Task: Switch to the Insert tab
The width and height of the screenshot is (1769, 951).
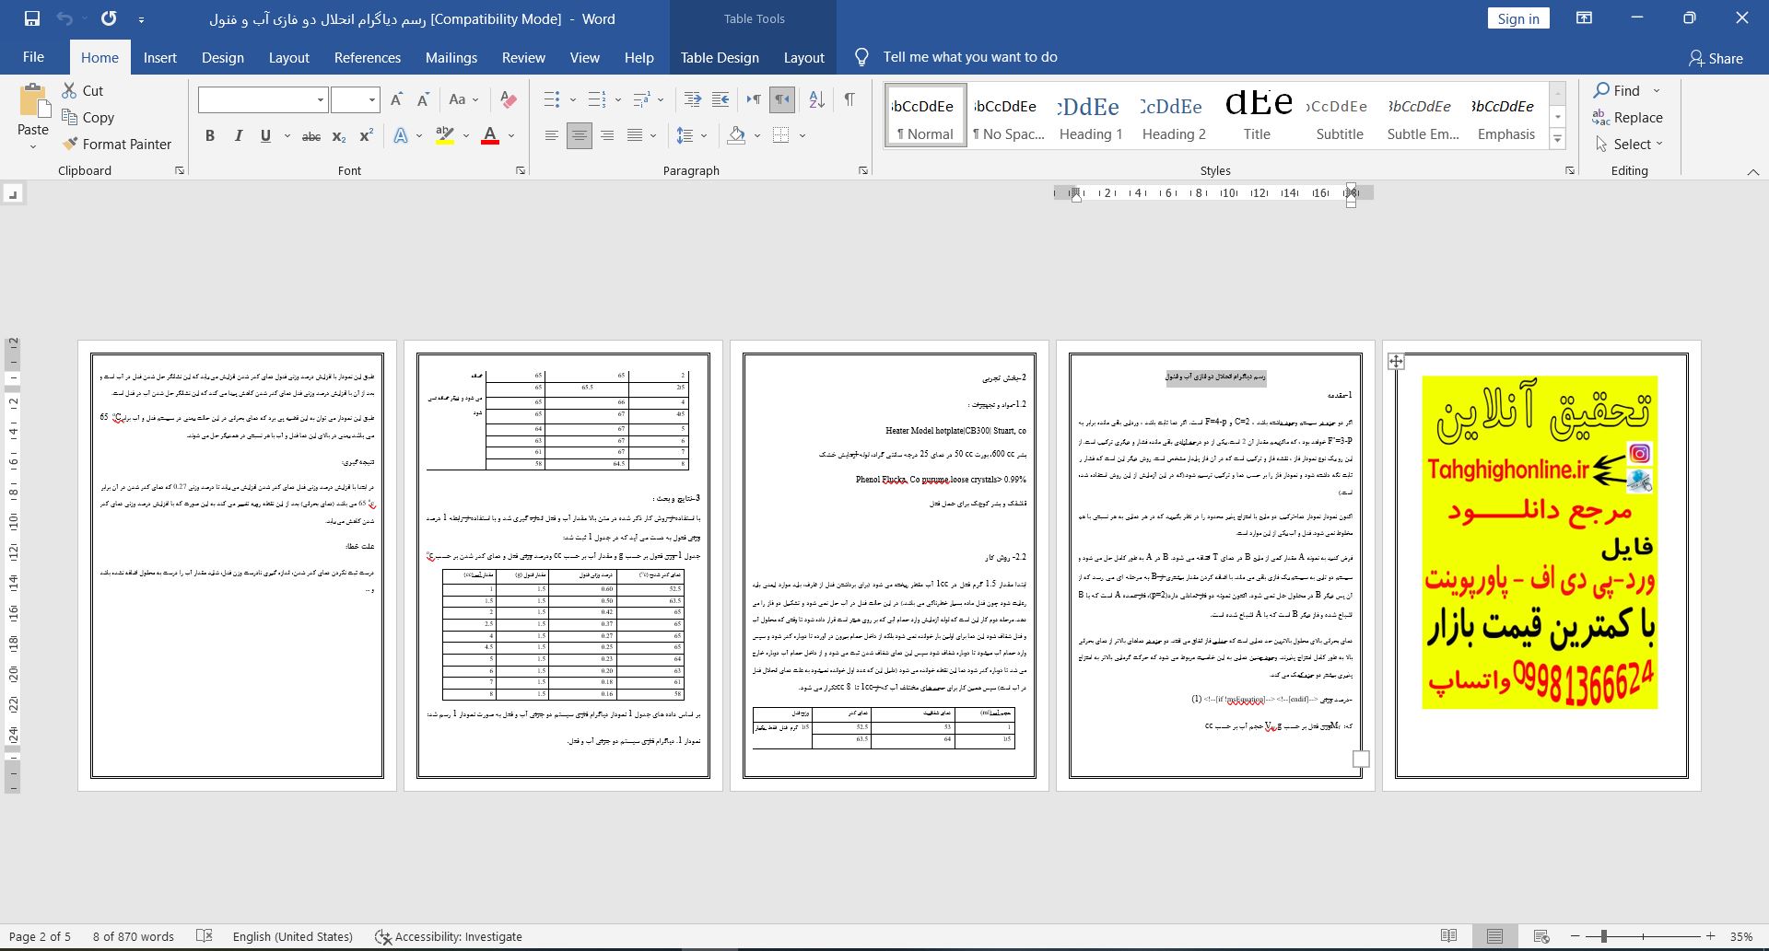Action: click(x=159, y=57)
